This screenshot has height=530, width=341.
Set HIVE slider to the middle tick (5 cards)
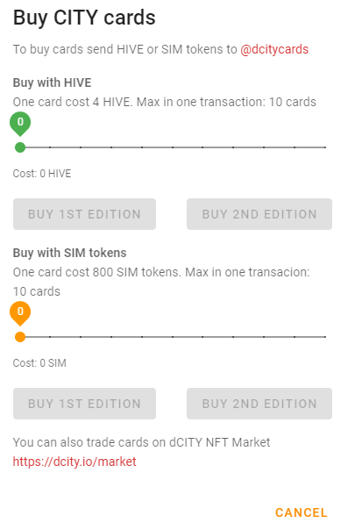click(x=173, y=147)
